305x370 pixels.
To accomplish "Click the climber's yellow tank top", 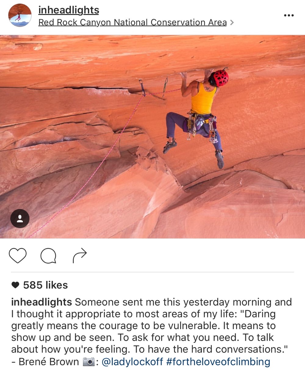I will coord(203,98).
